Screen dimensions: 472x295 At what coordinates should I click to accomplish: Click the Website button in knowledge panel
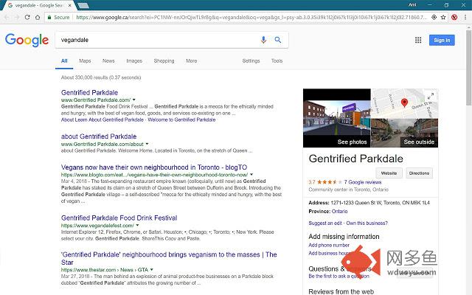[x=389, y=173]
